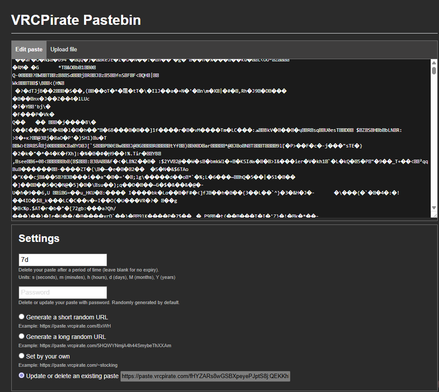Choose the Set by your own option
439x392 pixels.
pyautogui.click(x=22, y=356)
